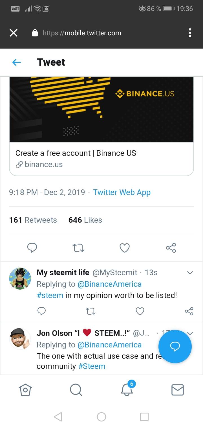
Task: Open Twitter Web App source link
Action: [x=122, y=192]
